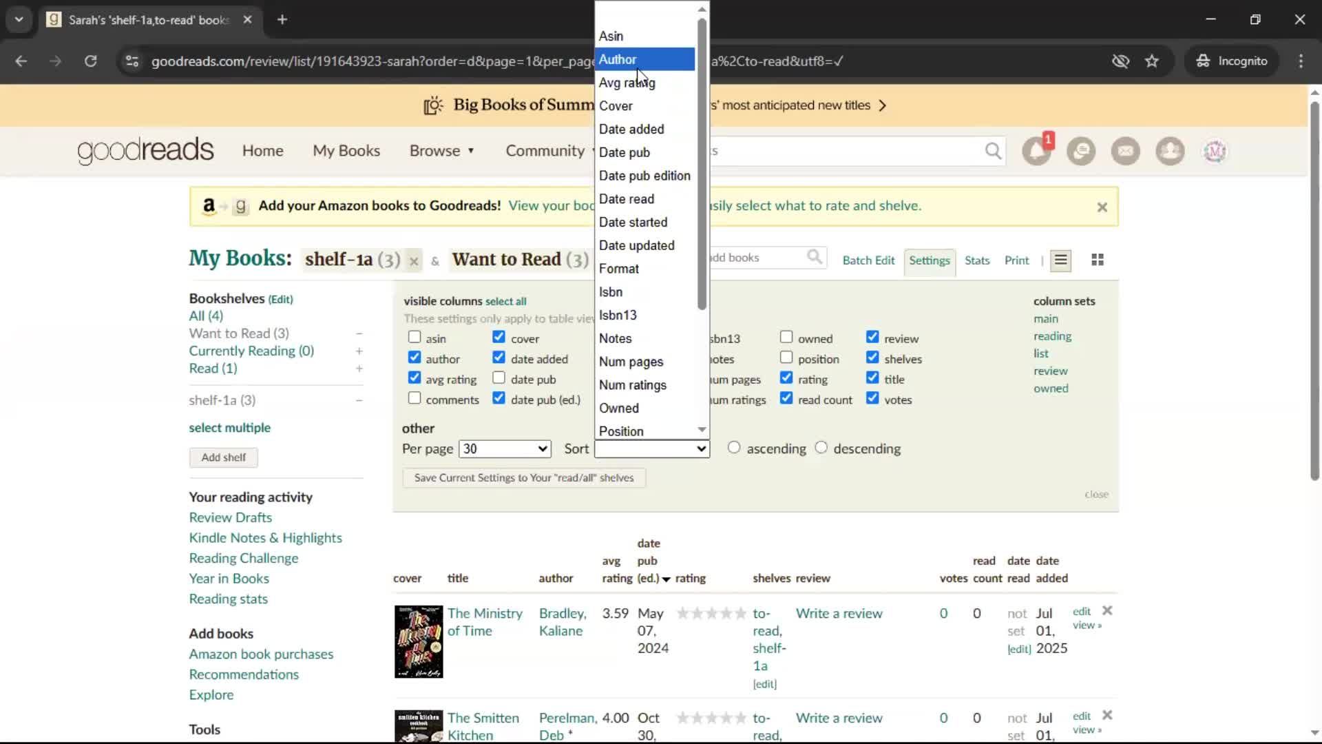Open Reading Challenge link
This screenshot has width=1322, height=744.
tap(244, 558)
